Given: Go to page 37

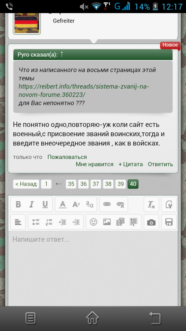Looking at the screenshot, I should tap(96, 184).
